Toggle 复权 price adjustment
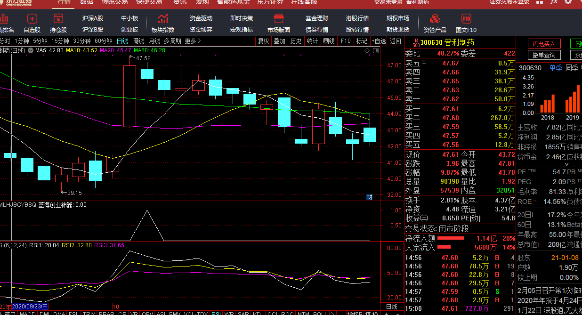The width and height of the screenshot is (582, 315). click(264, 41)
